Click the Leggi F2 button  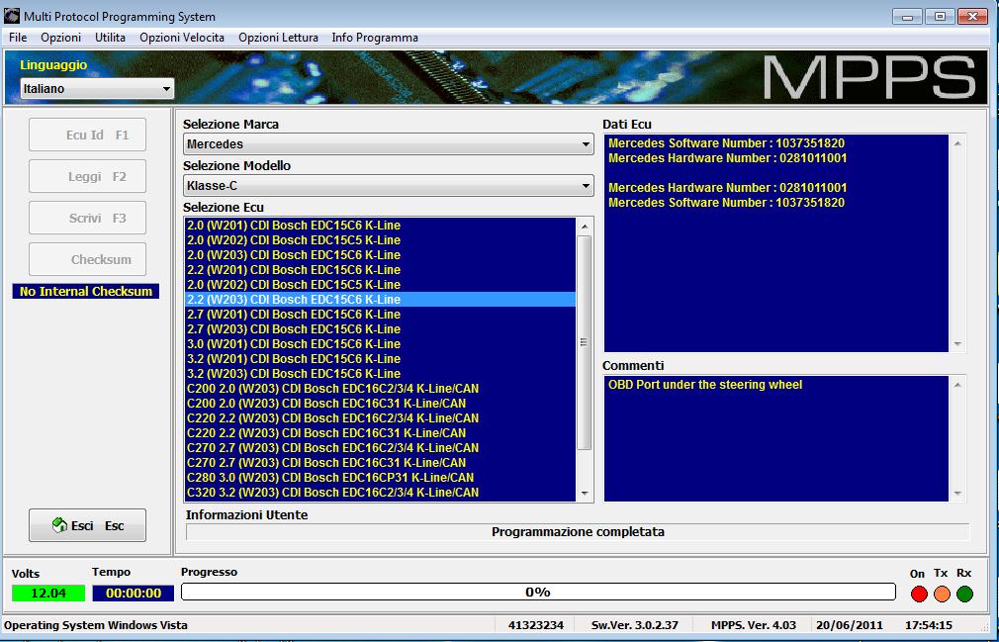(87, 176)
